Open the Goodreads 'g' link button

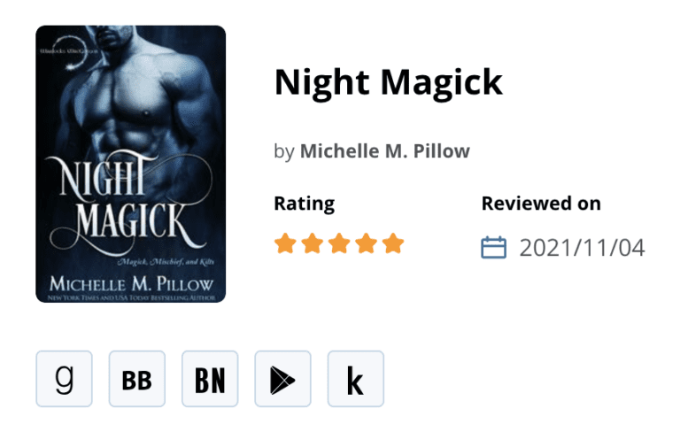(64, 379)
